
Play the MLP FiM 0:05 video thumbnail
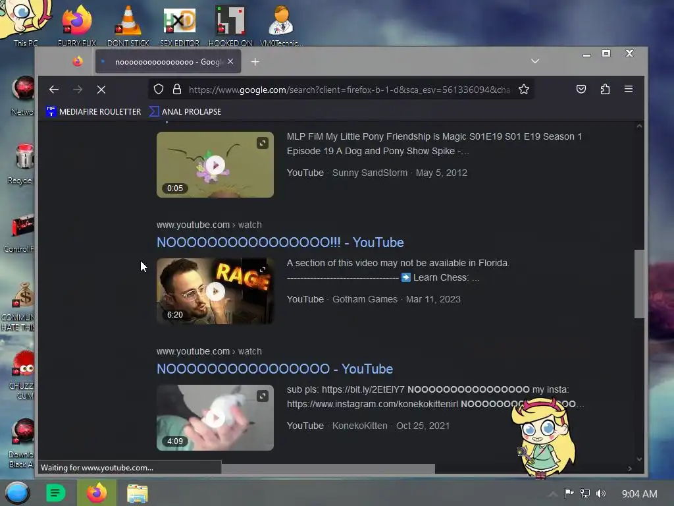(x=215, y=165)
